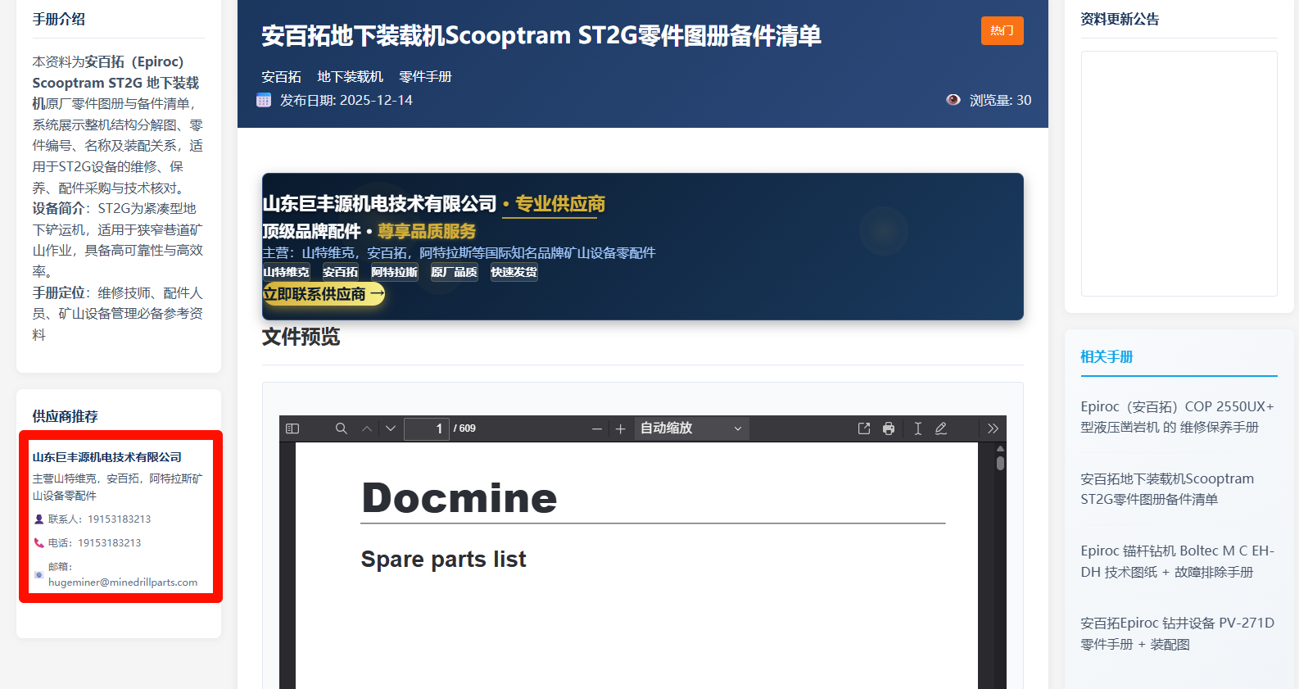Select the text cursor tool
Screen dimensions: 1299x689
[918, 428]
